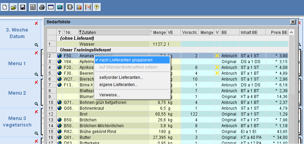Save with the floppy disk icon
This screenshot has width=304, height=144.
click(x=22, y=7)
